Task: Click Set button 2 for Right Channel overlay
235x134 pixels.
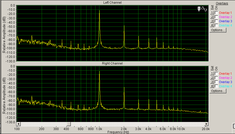Action: coord(212,78)
